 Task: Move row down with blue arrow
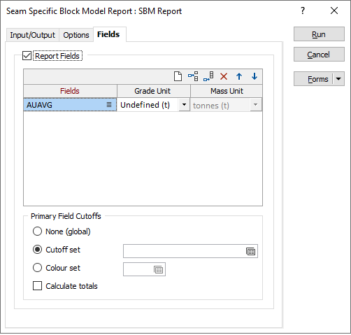(x=255, y=76)
